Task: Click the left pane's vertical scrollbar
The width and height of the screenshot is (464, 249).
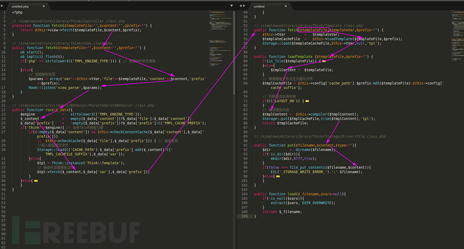Action: point(234,53)
